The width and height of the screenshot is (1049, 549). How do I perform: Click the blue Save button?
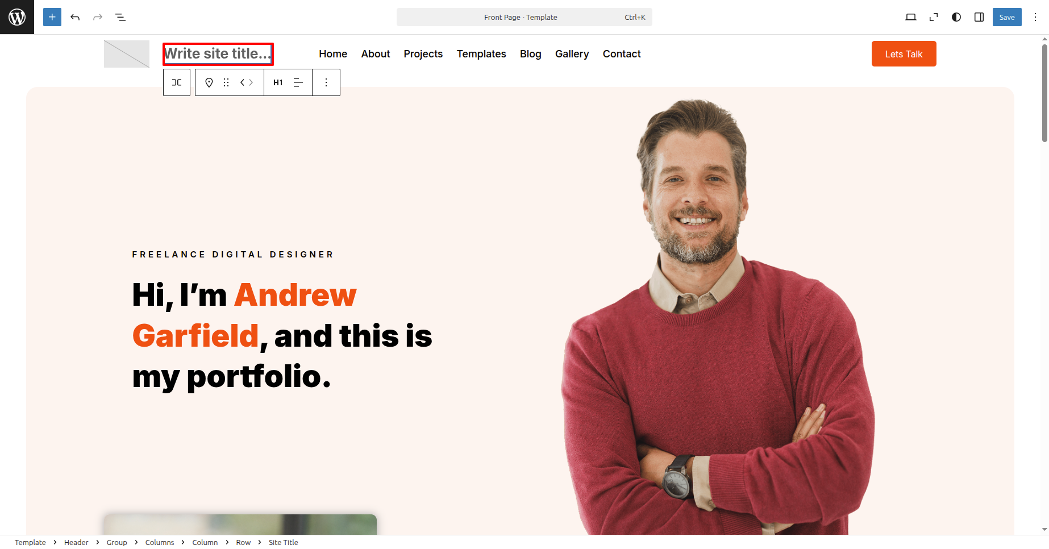(x=1007, y=17)
